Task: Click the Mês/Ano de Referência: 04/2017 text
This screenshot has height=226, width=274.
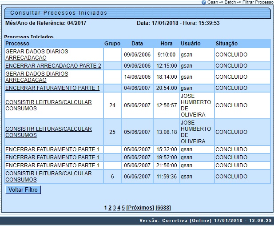Action: click(46, 23)
